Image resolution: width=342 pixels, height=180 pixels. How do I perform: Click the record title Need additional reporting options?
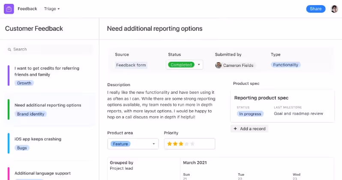pos(155,29)
